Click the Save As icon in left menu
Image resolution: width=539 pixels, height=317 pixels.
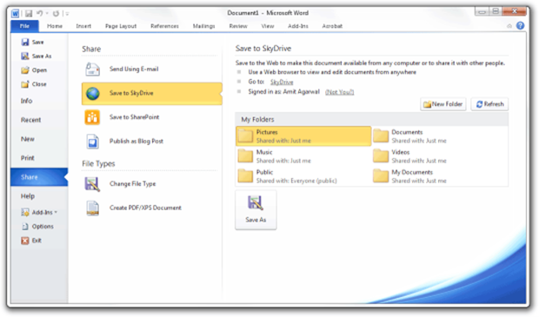tap(25, 56)
